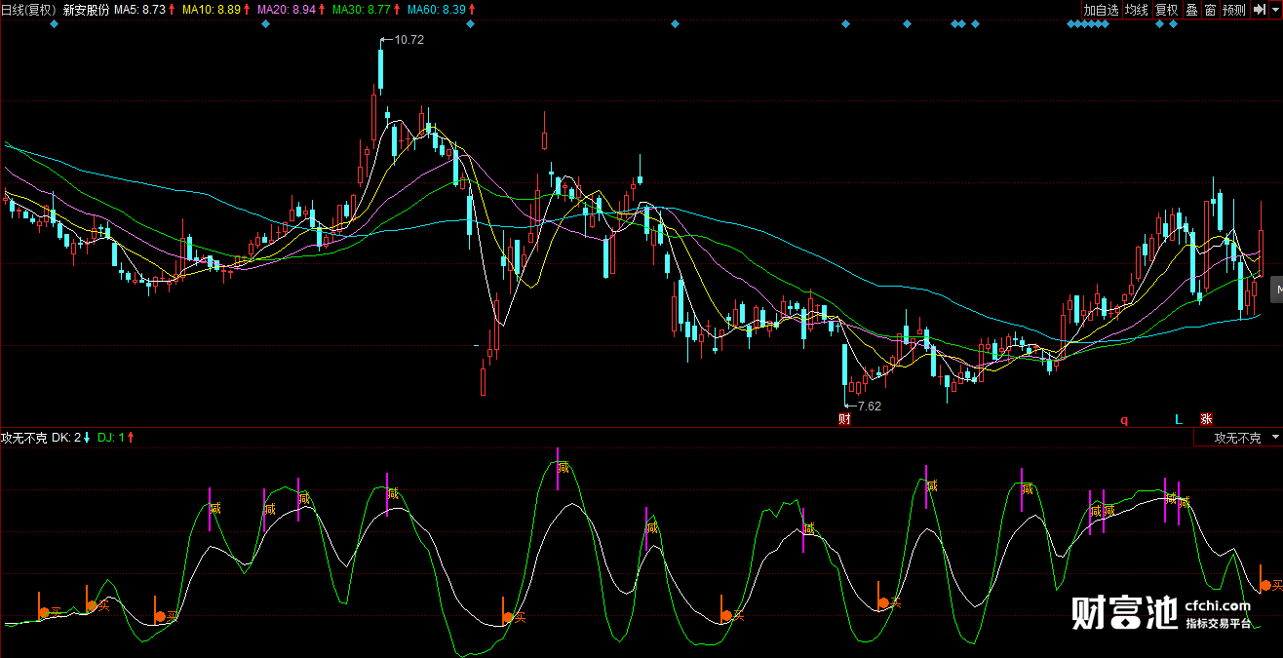The height and width of the screenshot is (658, 1283).
Task: Click the jump-to-end arrow icon
Action: point(1259,10)
